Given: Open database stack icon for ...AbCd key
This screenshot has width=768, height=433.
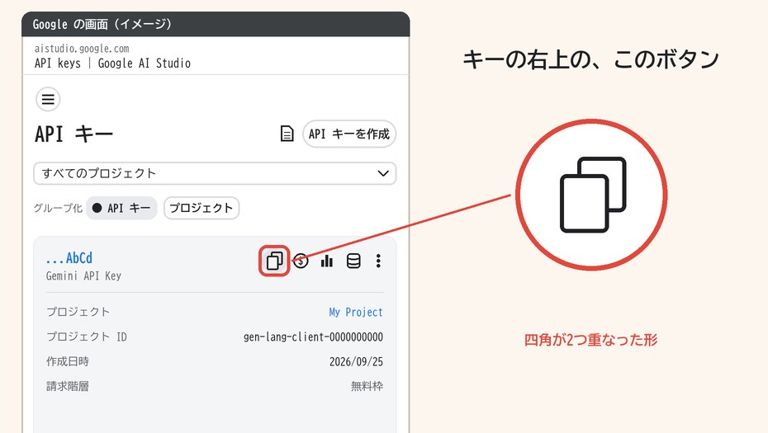Looking at the screenshot, I should [x=353, y=261].
